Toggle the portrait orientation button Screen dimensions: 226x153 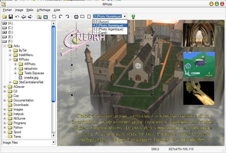[89, 17]
